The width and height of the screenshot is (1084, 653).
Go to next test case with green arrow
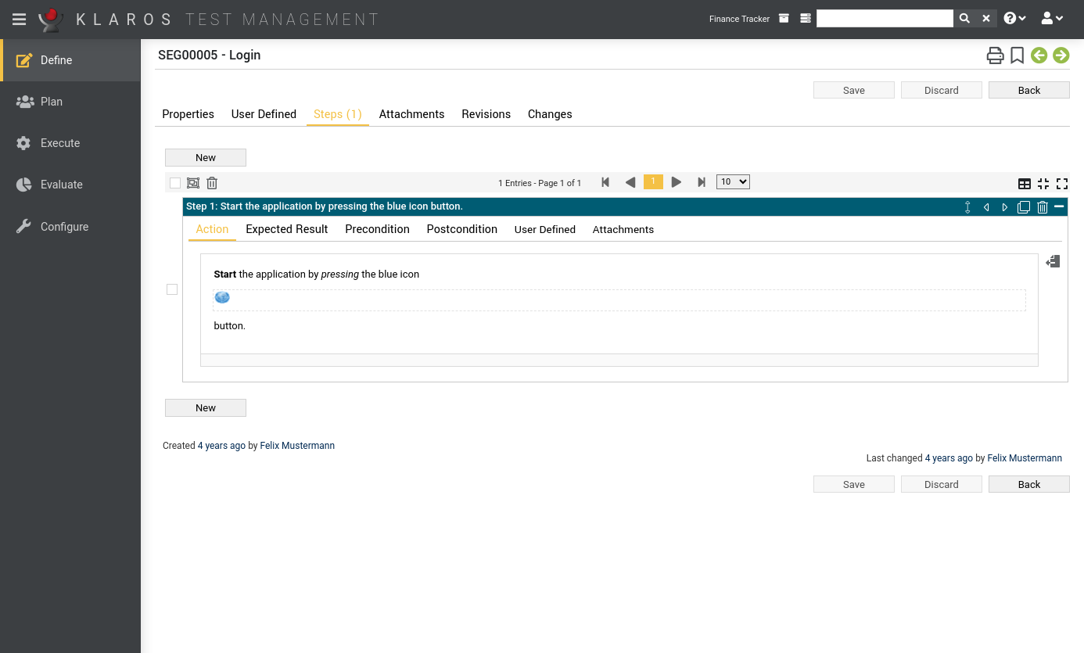[1061, 56]
